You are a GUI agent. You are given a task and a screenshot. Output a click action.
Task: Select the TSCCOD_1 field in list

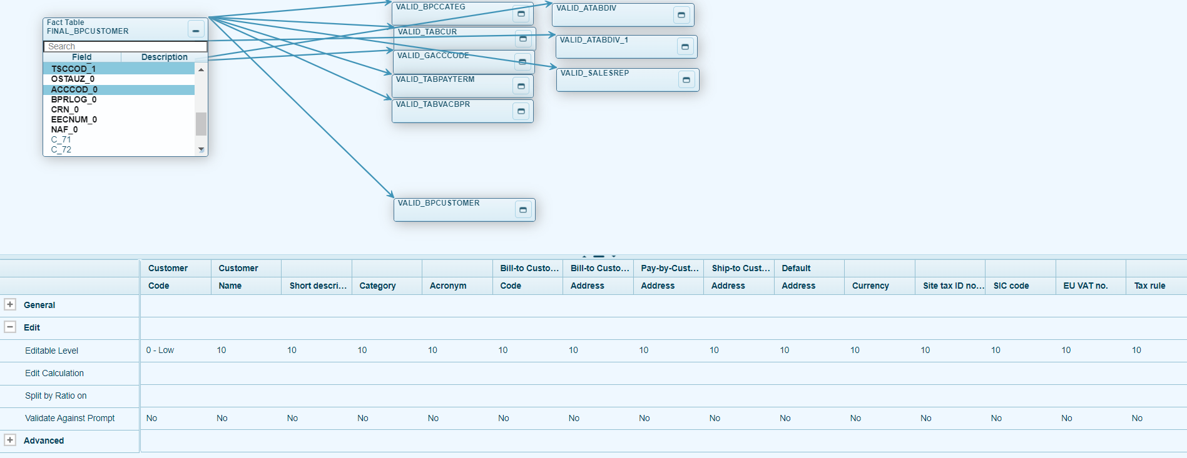tap(74, 69)
